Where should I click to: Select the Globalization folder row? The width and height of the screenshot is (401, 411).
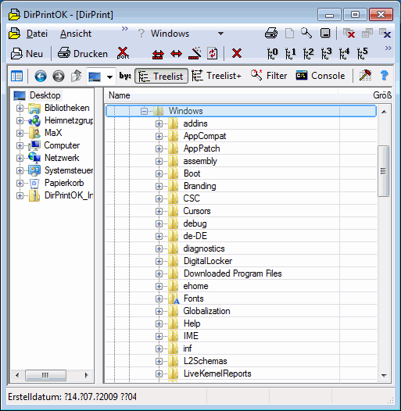(241, 311)
